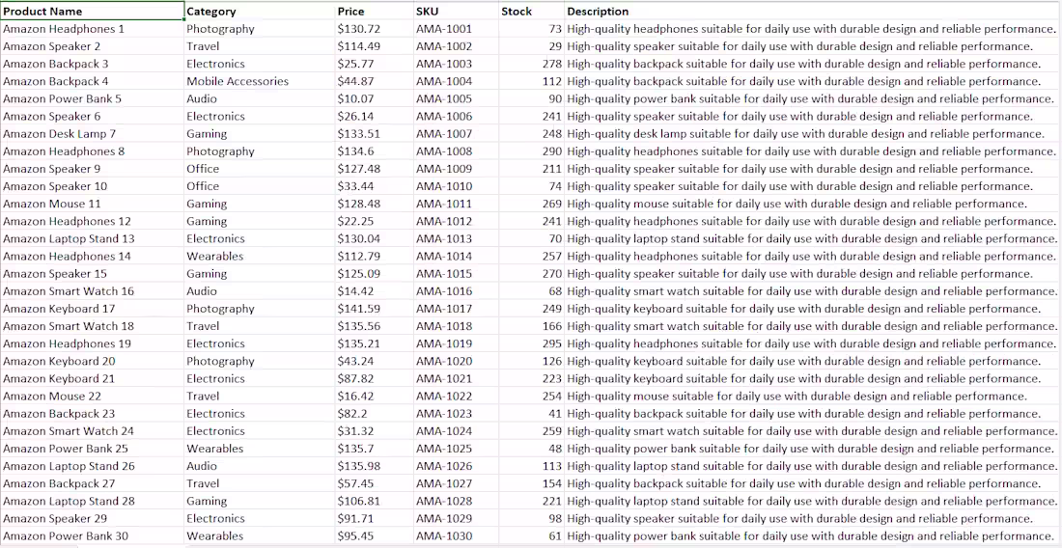Select the Stock column header cell

[x=532, y=12]
